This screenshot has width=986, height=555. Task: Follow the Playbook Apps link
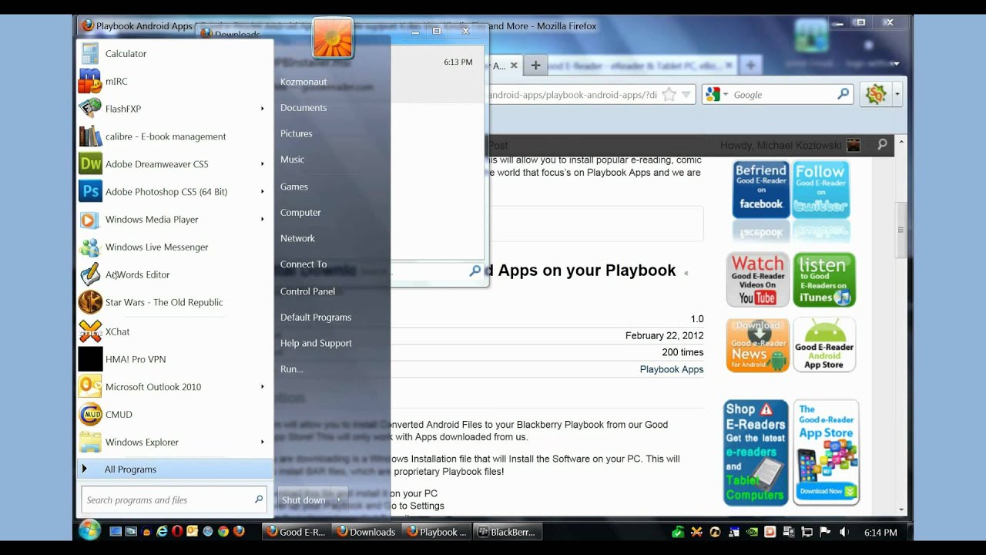672,369
